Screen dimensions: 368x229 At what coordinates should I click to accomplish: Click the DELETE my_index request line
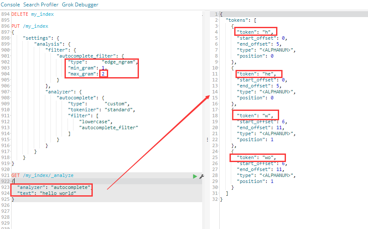(32, 14)
